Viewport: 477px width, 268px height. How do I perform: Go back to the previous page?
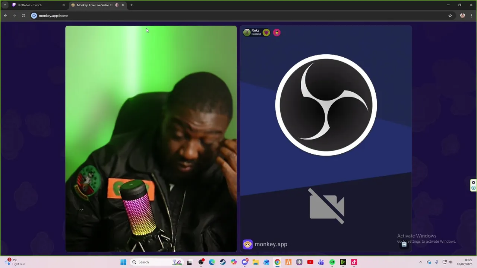pos(6,16)
